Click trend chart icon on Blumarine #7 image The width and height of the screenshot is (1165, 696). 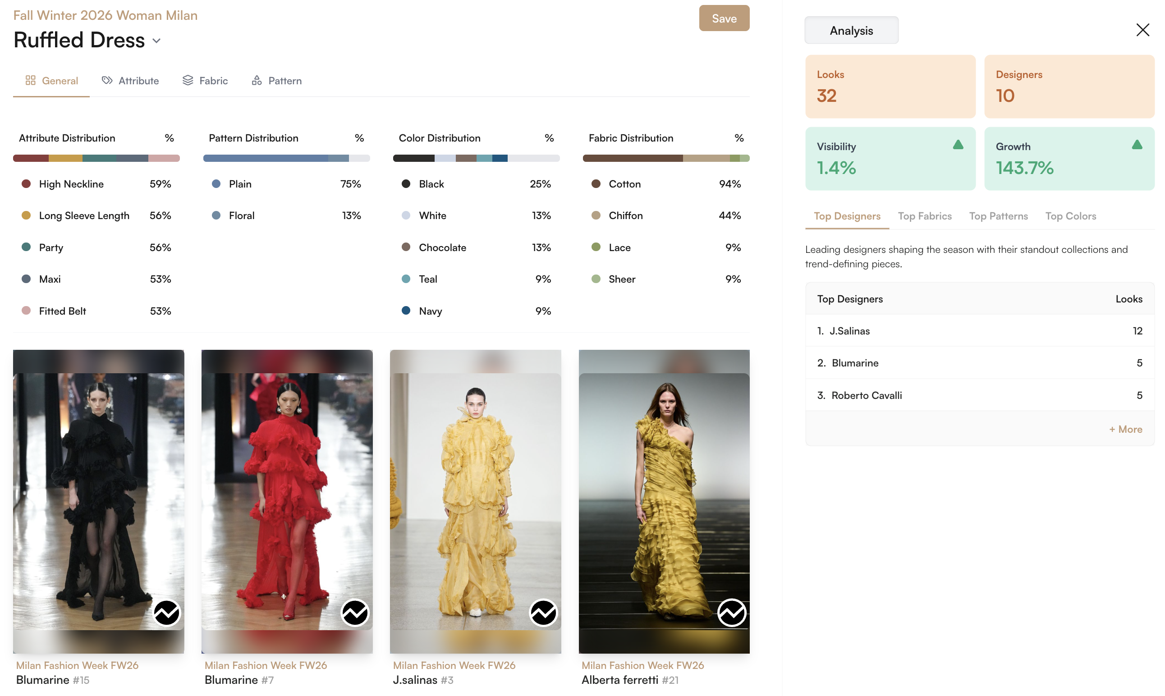coord(355,613)
